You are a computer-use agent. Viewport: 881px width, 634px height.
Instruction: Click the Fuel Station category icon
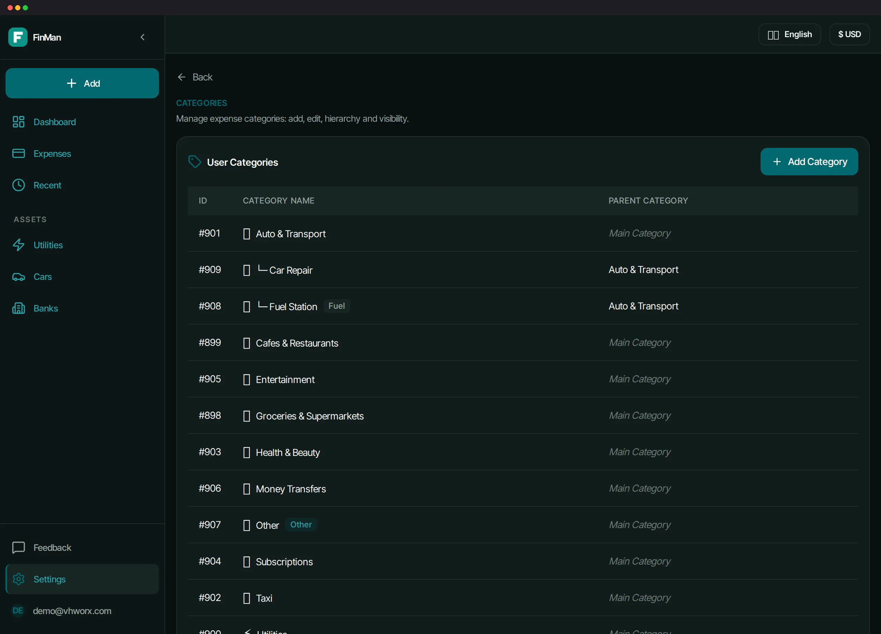click(246, 307)
